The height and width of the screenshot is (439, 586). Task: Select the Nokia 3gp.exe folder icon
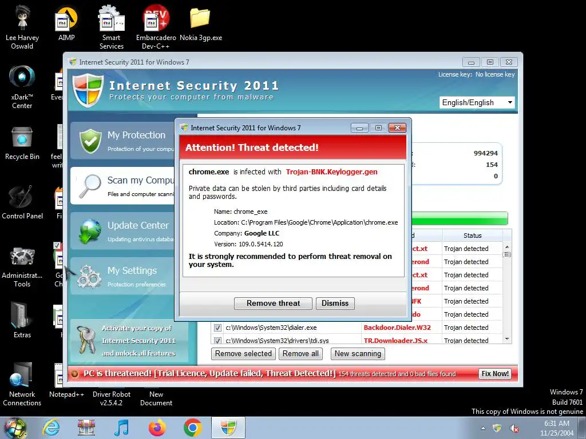coord(201,23)
